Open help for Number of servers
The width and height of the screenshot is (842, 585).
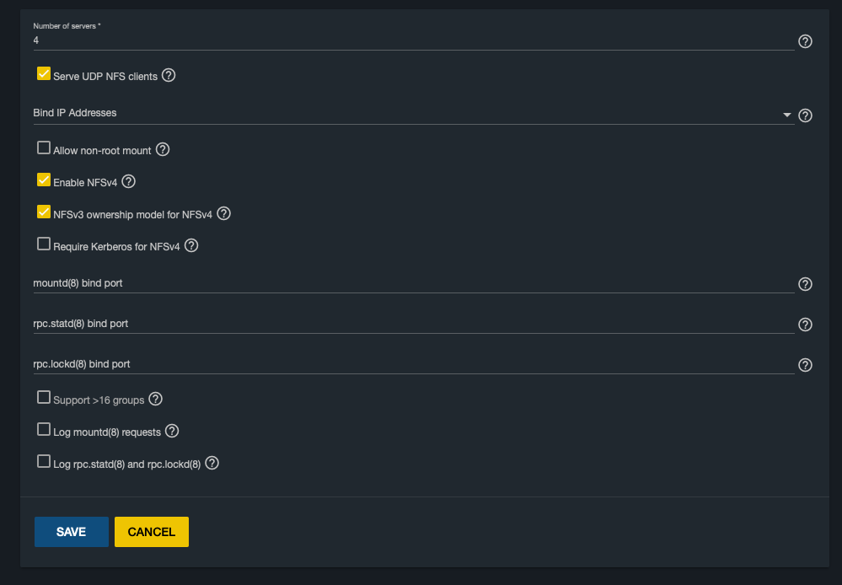coord(805,41)
